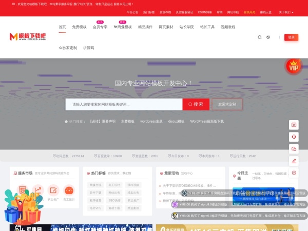Click the 真假客服验证 top bar link
Viewport: 308px width, 231px height.
click(x=184, y=12)
